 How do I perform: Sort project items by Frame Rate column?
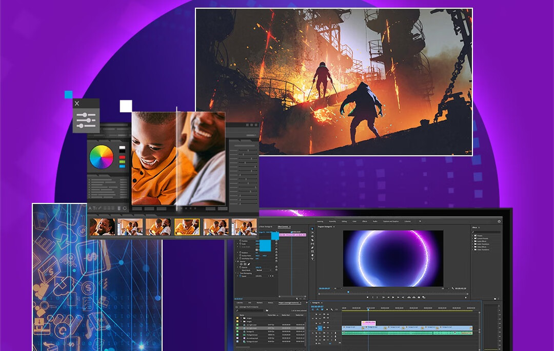pos(272,315)
